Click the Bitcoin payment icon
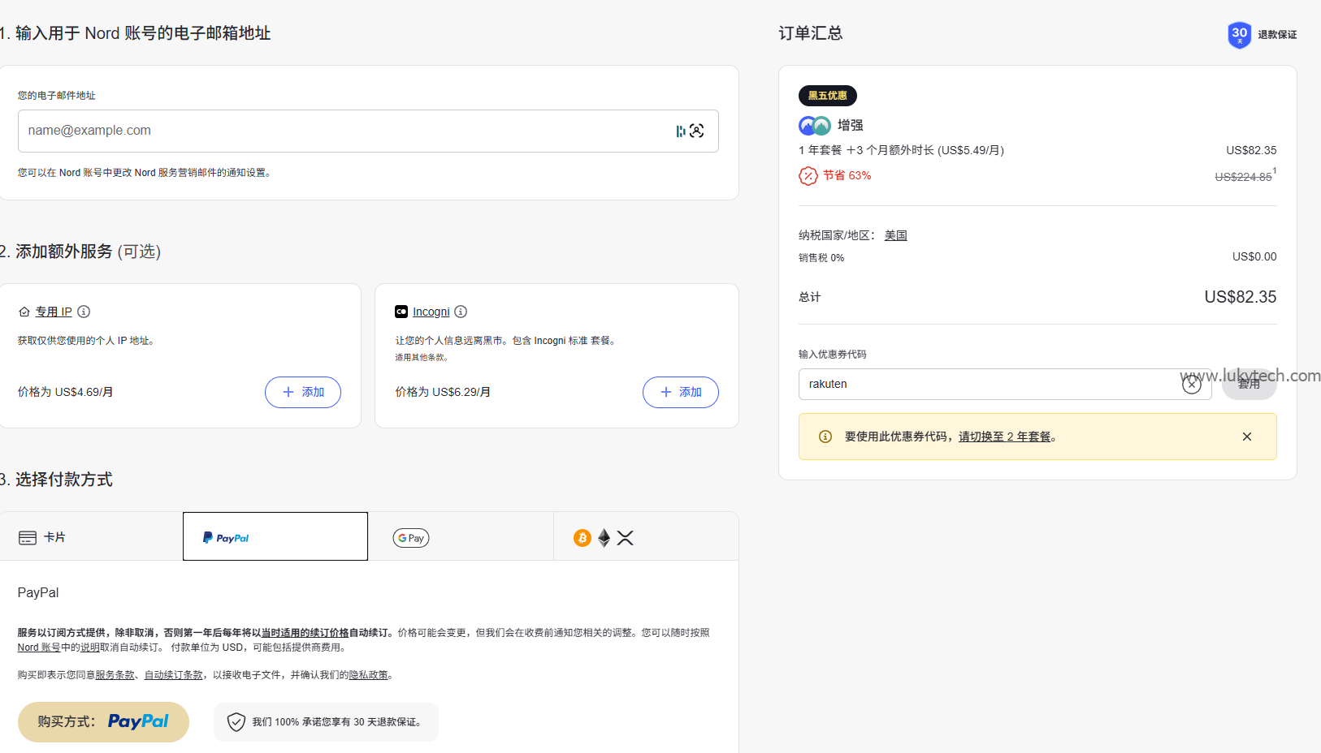The image size is (1321, 753). pos(581,537)
